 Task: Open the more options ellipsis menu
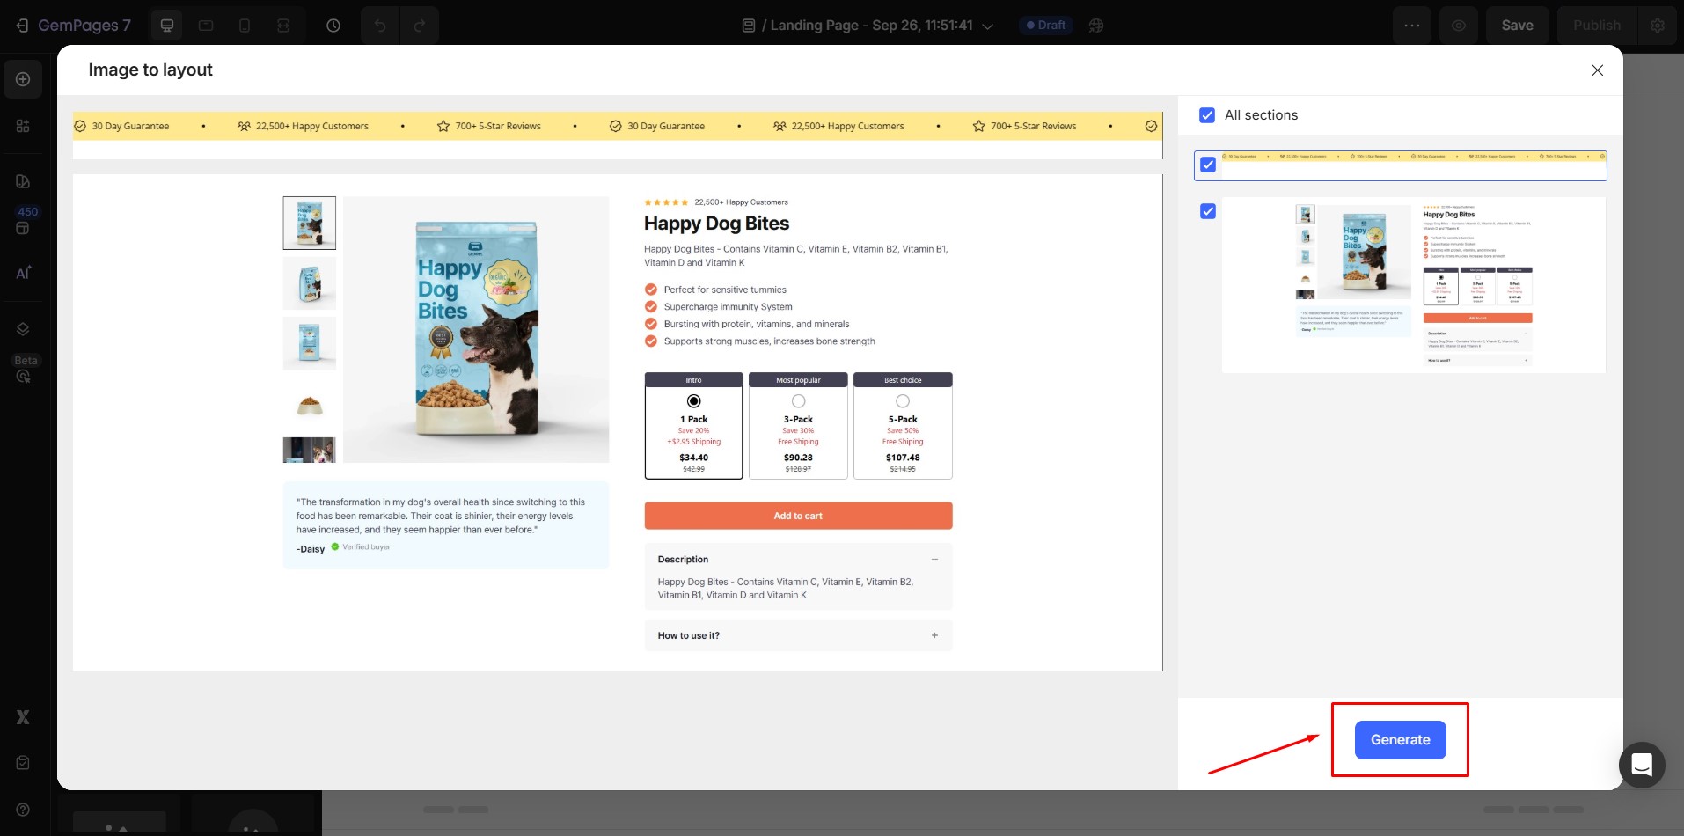point(1411,26)
